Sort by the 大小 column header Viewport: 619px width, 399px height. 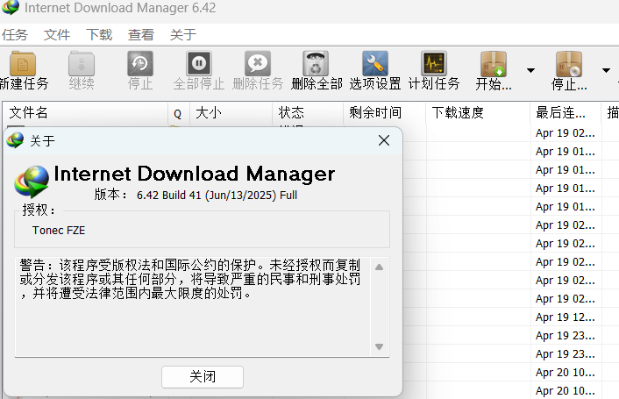click(231, 113)
